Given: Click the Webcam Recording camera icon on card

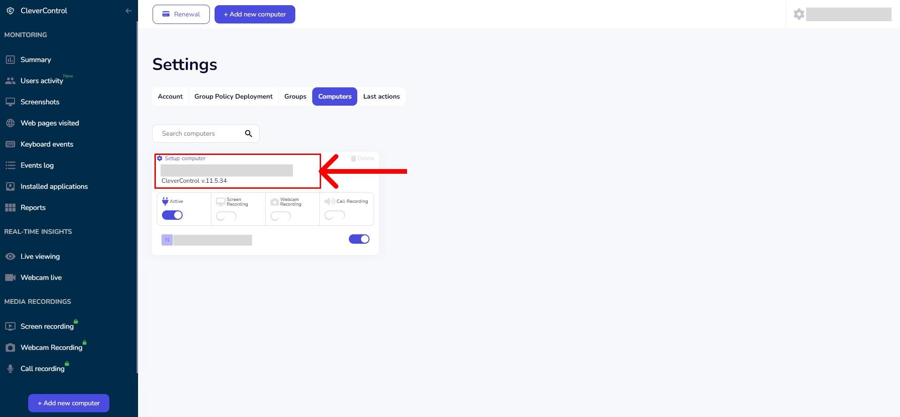Looking at the screenshot, I should pos(275,202).
